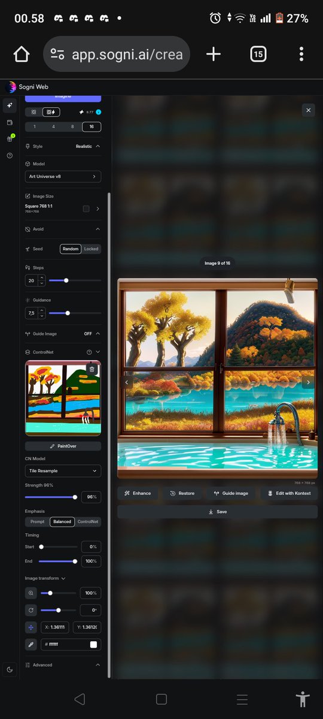Click the Imagine button
Viewport: 323px width, 719px height.
63,97
